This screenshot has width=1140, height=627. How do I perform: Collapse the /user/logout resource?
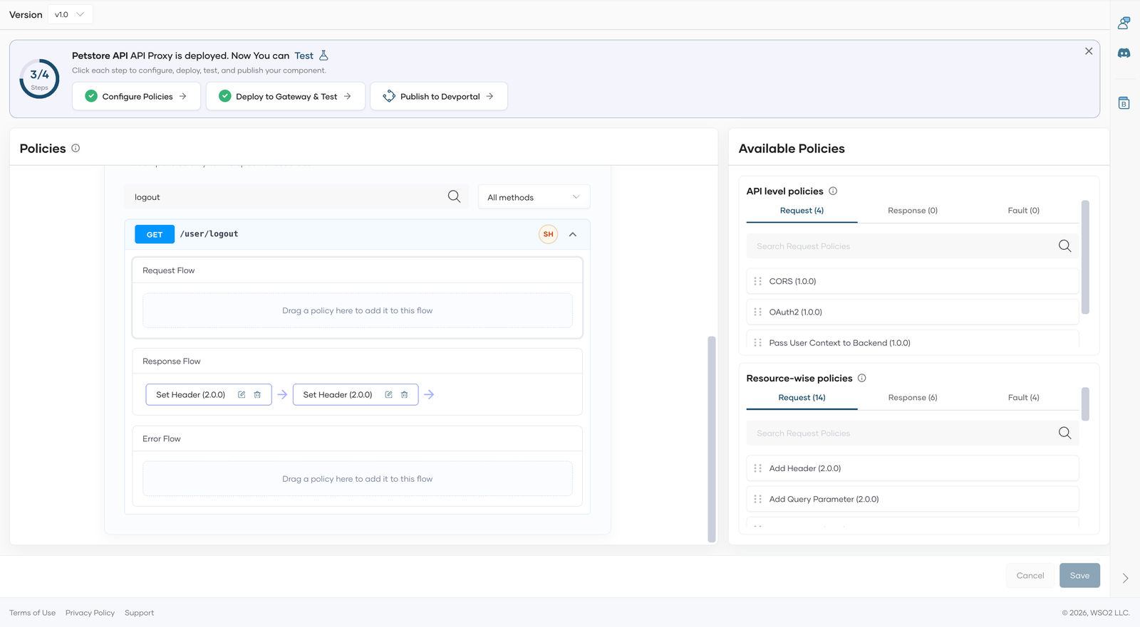573,234
